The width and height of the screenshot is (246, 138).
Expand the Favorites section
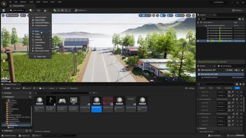click(3, 93)
